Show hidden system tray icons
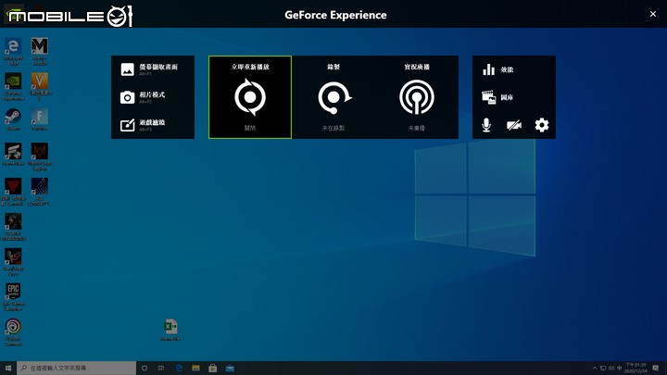Image resolution: width=667 pixels, height=375 pixels. [x=595, y=369]
